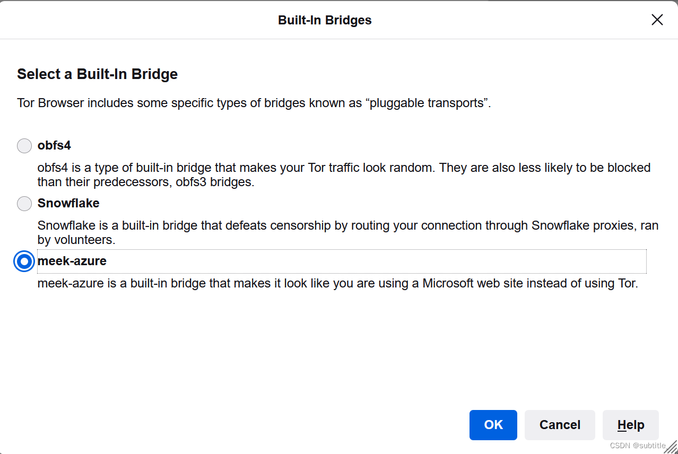
Task: Click the "pluggable transports" phrase in intro text
Action: (x=428, y=103)
